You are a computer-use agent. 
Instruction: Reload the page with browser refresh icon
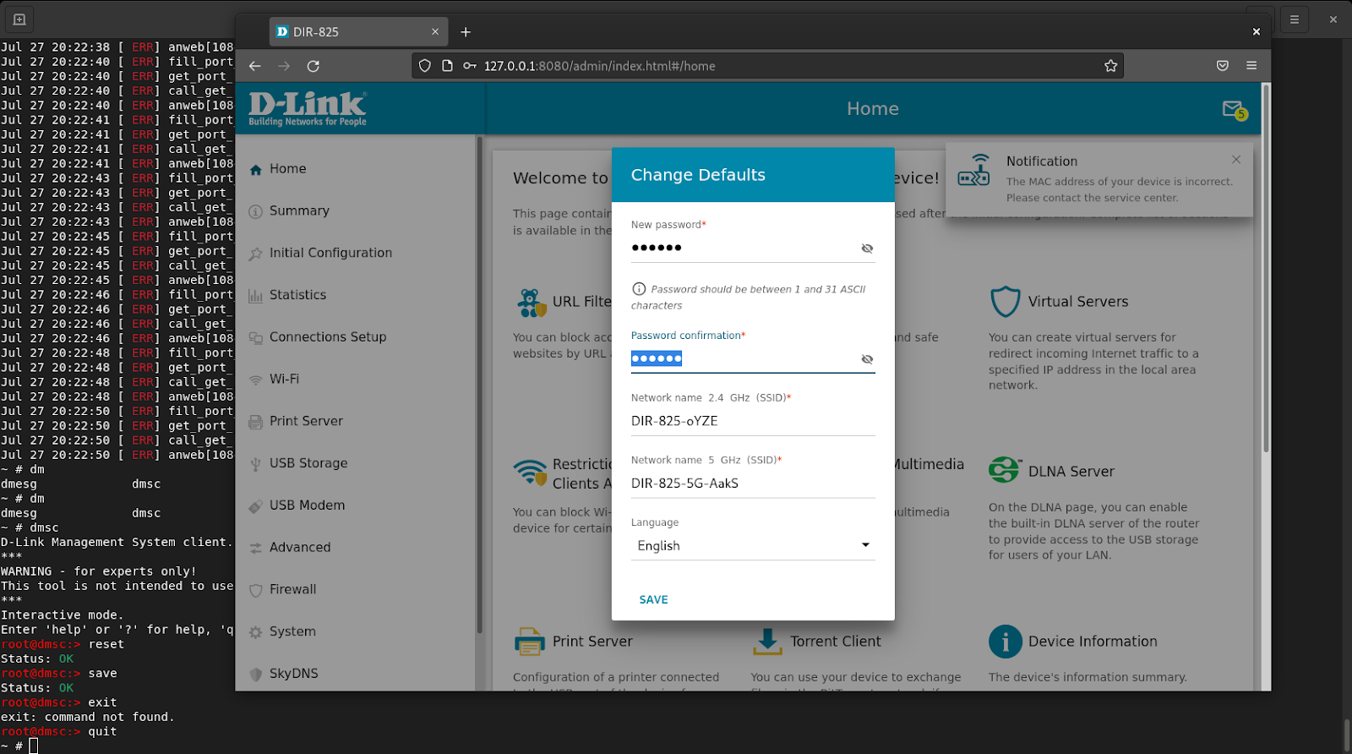click(x=313, y=66)
